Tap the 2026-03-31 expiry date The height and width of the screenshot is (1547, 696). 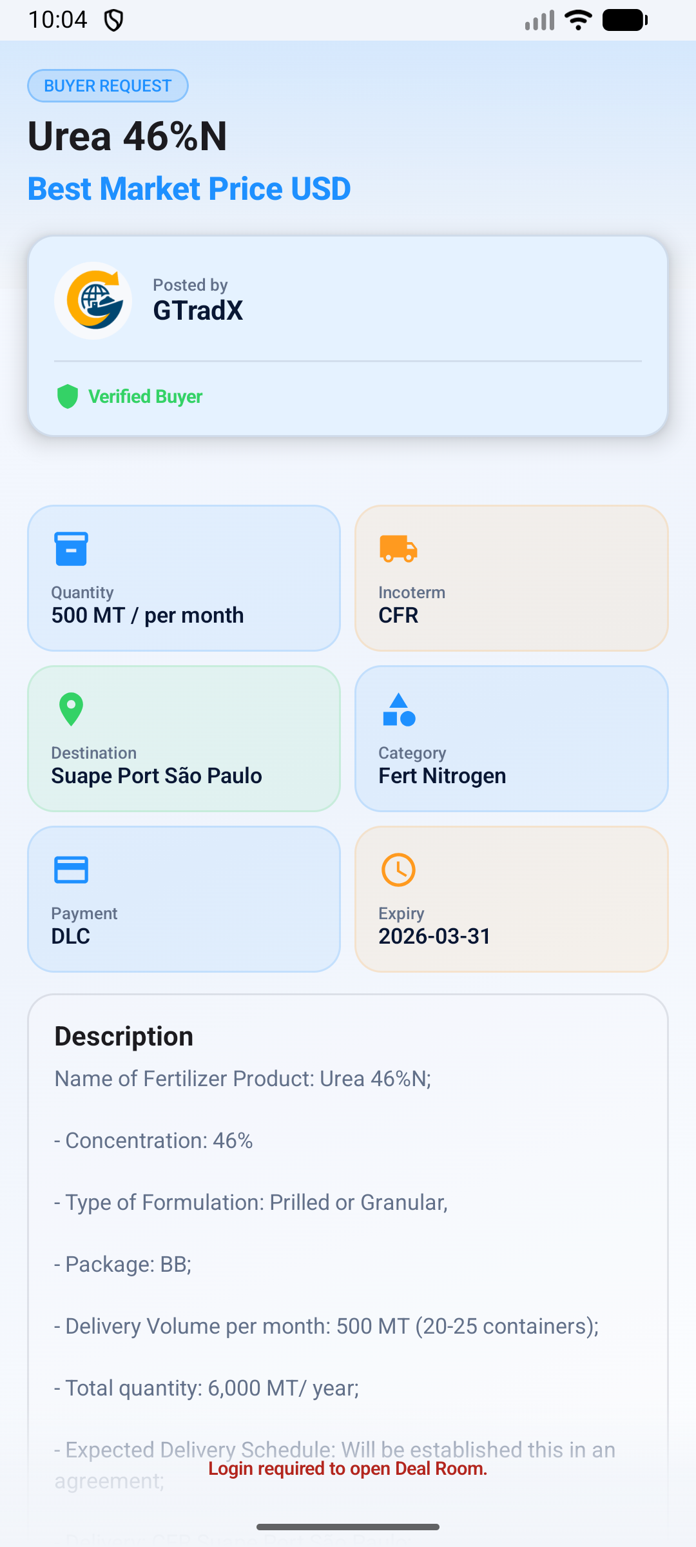434,937
